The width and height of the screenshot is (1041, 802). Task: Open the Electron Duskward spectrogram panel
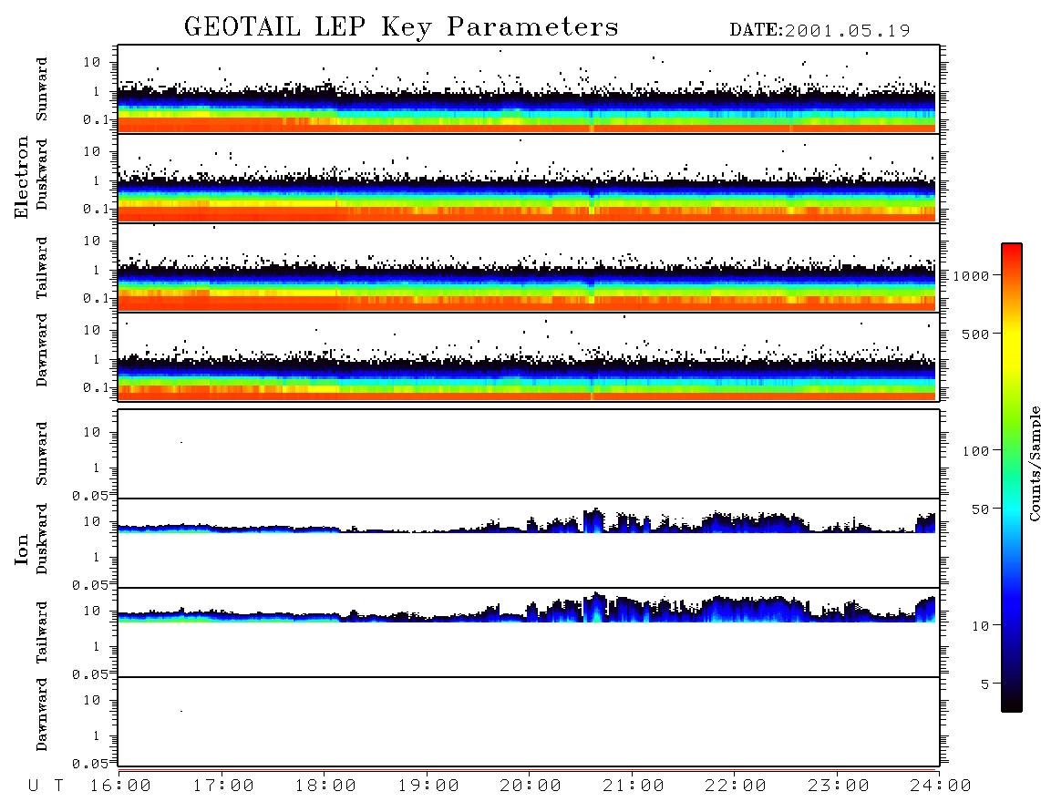click(529, 178)
